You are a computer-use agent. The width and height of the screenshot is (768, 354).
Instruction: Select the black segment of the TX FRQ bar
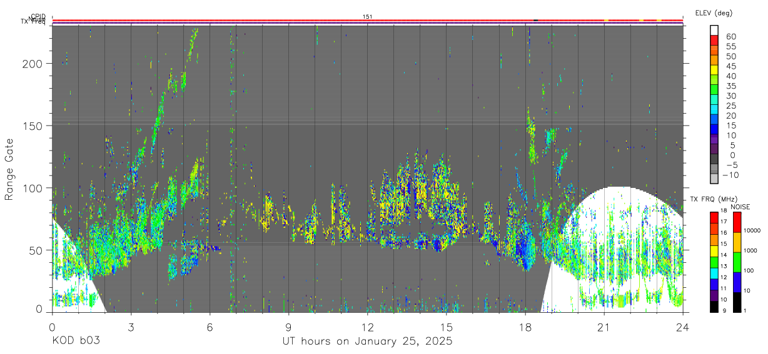[714, 307]
